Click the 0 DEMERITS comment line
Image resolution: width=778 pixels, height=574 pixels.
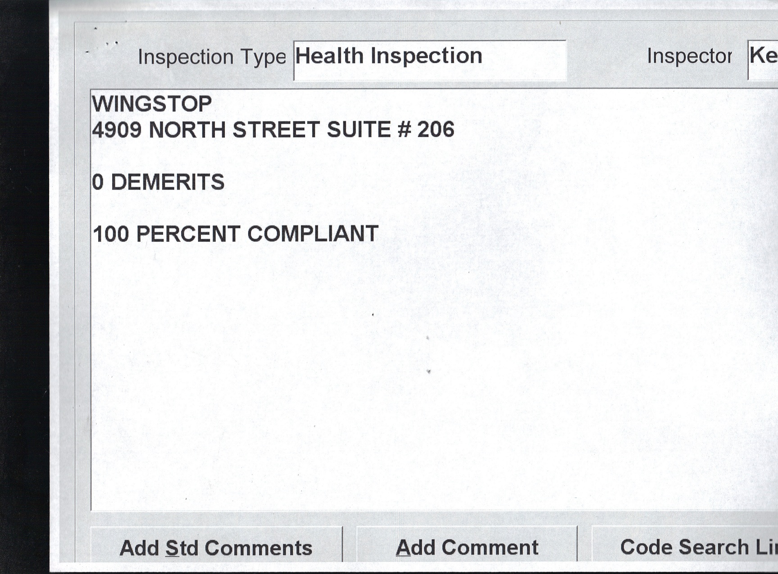coord(158,182)
